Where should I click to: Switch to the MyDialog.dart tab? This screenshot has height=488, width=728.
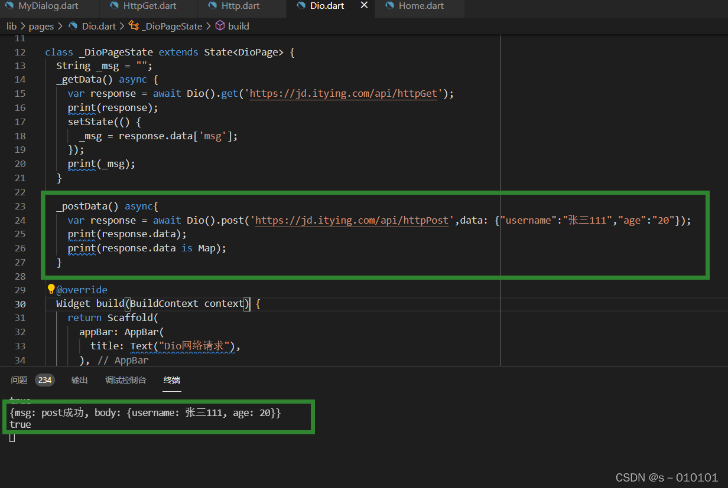tap(48, 6)
